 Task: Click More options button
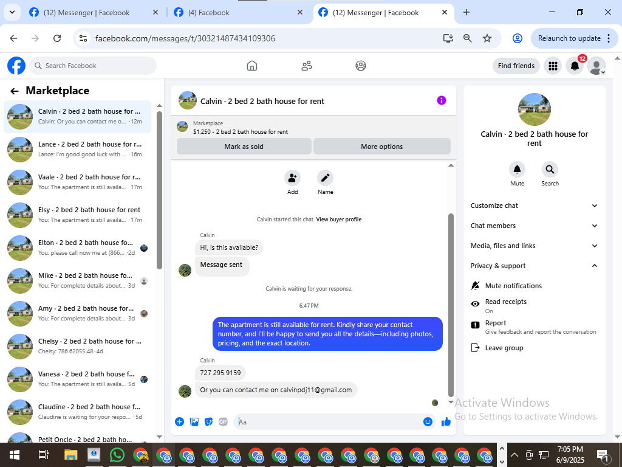(381, 147)
